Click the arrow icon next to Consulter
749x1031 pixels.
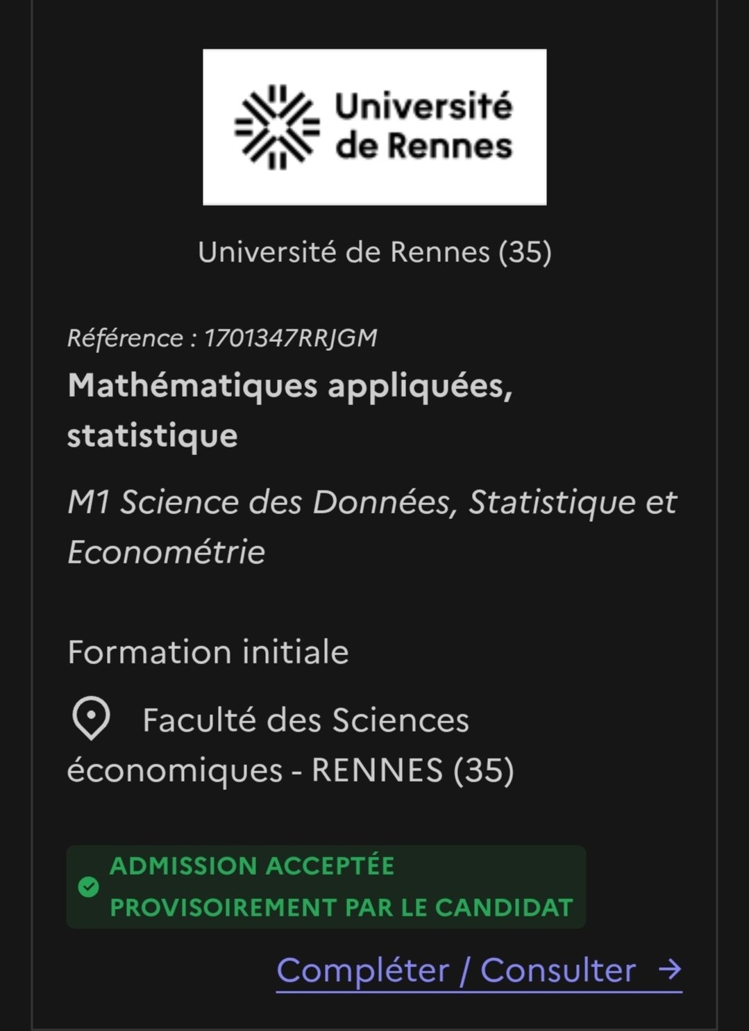click(x=670, y=969)
